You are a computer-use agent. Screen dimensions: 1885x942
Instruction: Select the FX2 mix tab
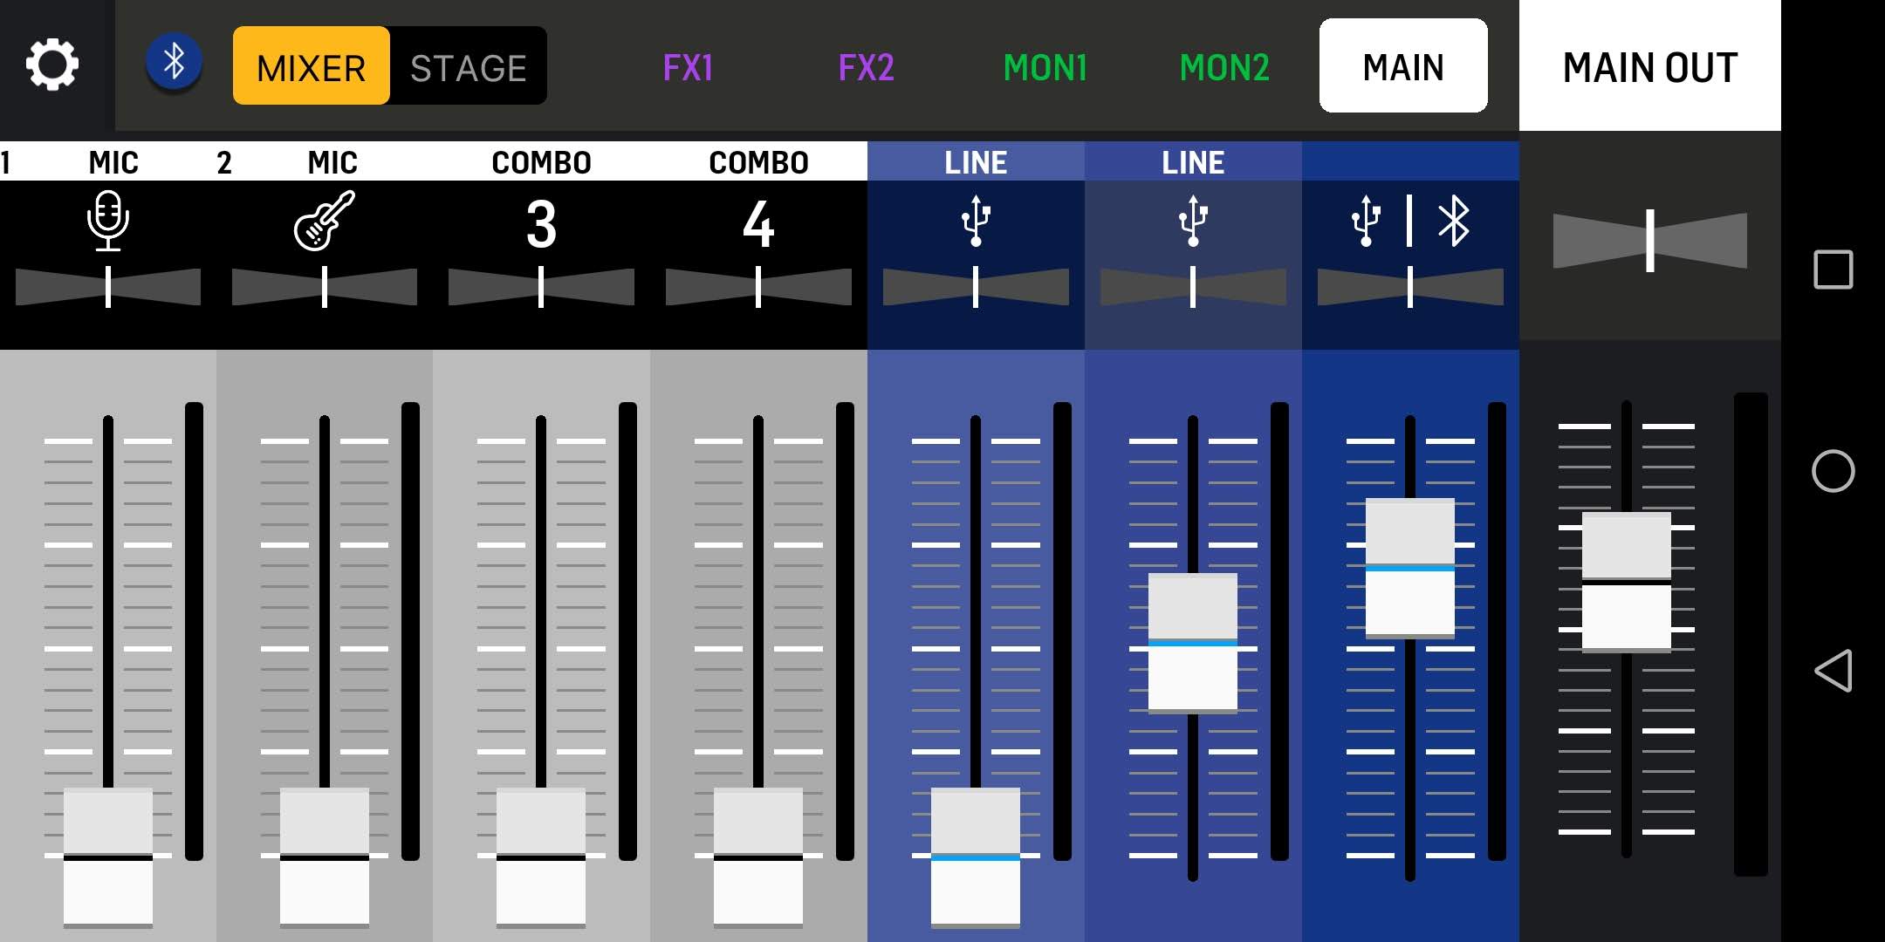coord(866,67)
